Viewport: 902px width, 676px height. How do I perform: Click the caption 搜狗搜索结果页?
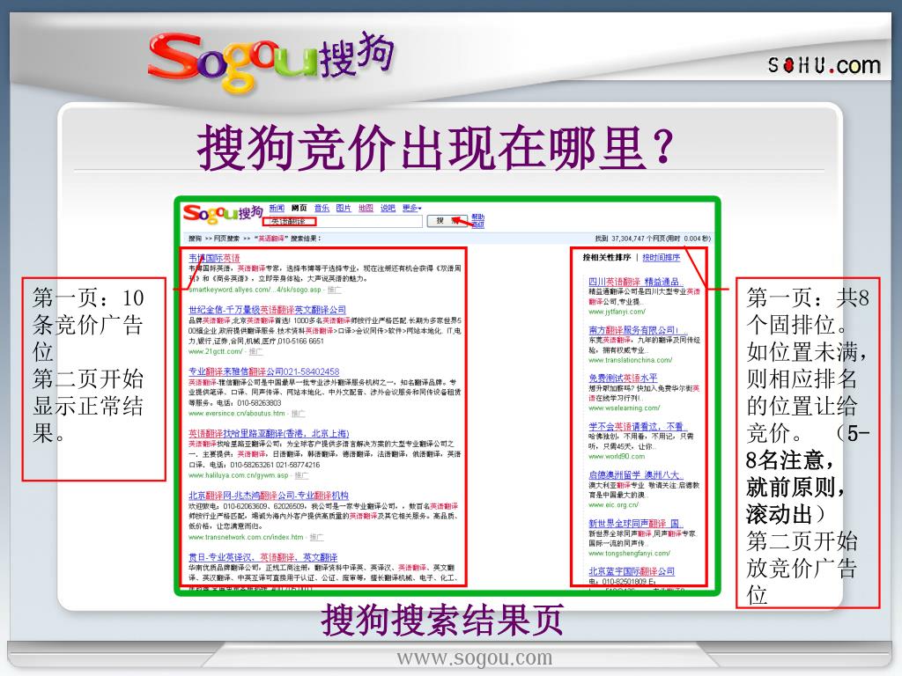tap(442, 620)
